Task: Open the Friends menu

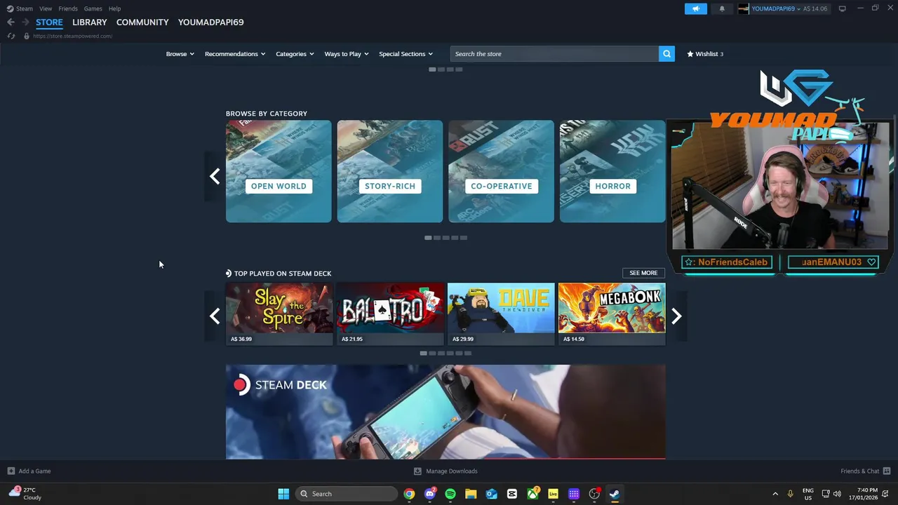Action: [68, 8]
